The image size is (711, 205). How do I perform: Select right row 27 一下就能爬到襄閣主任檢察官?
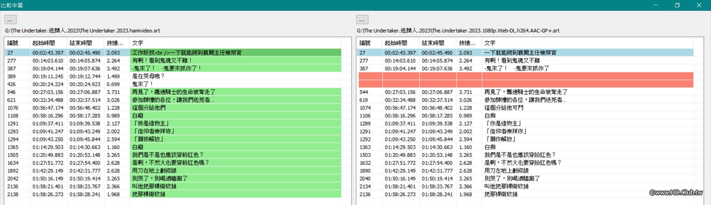pos(520,53)
